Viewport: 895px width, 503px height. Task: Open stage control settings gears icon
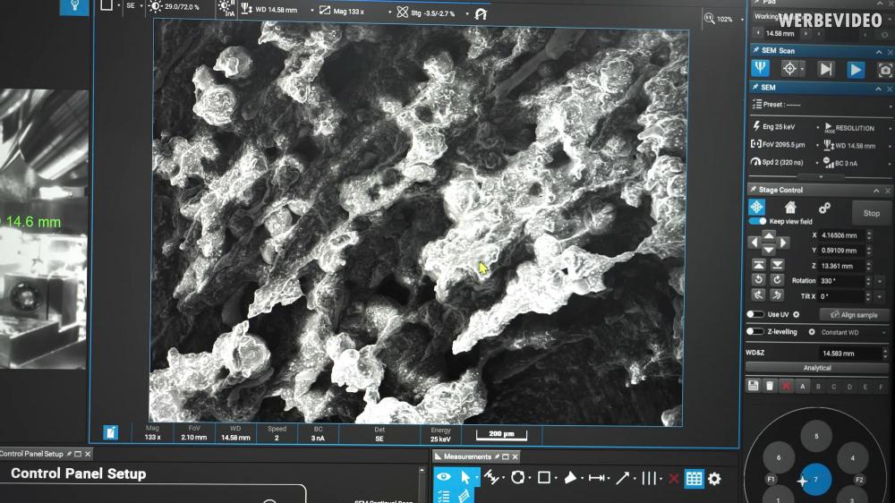point(824,207)
